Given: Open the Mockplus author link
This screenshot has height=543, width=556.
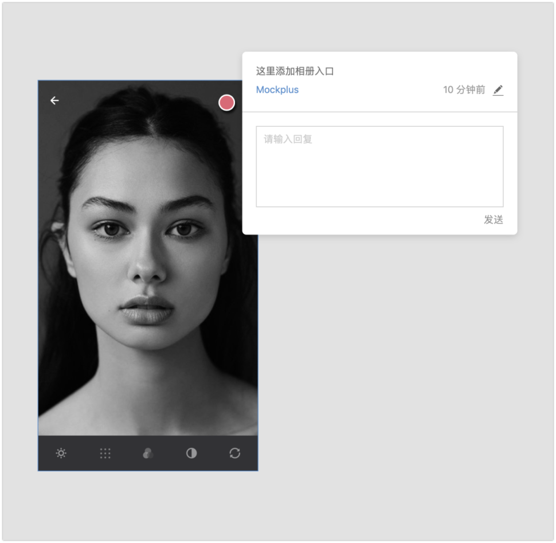Looking at the screenshot, I should [x=277, y=90].
